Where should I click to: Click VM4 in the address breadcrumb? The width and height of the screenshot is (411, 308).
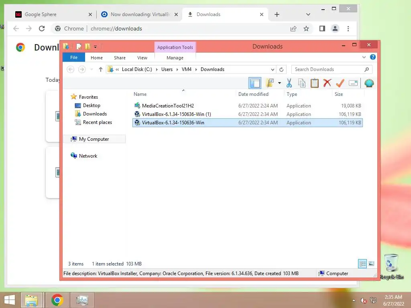click(x=187, y=69)
